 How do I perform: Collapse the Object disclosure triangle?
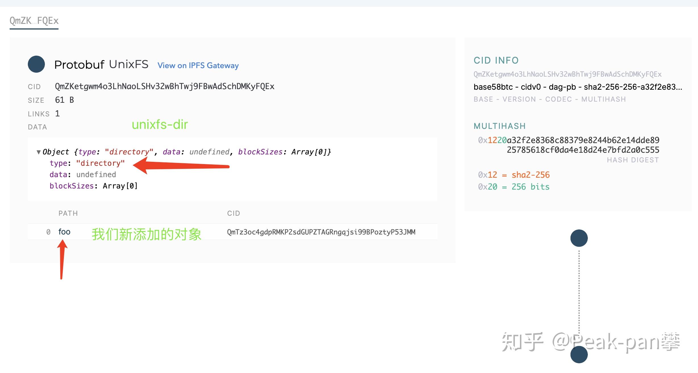[x=39, y=152]
